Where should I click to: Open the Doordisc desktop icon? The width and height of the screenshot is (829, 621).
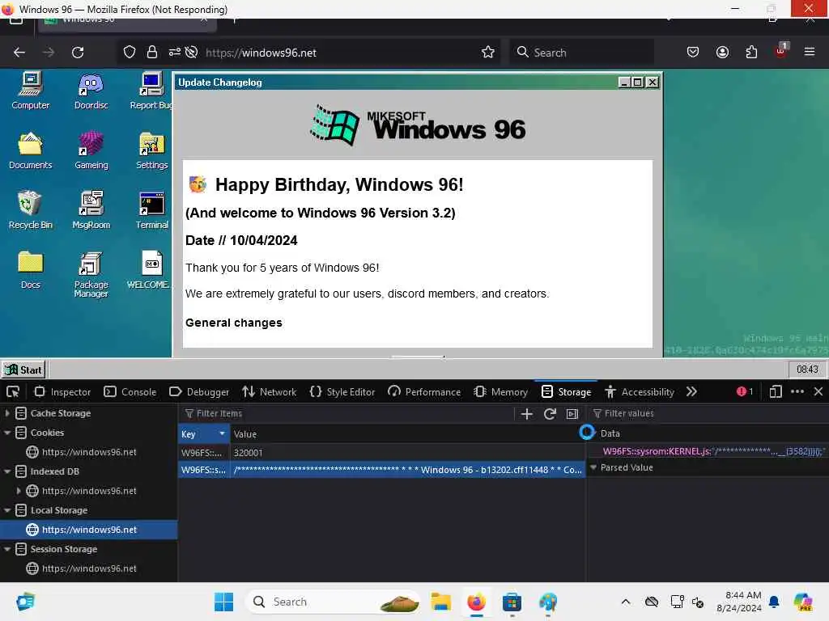pyautogui.click(x=91, y=91)
